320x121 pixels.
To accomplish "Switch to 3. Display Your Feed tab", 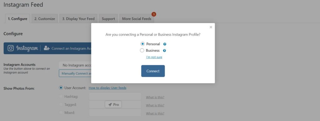I will (78, 18).
